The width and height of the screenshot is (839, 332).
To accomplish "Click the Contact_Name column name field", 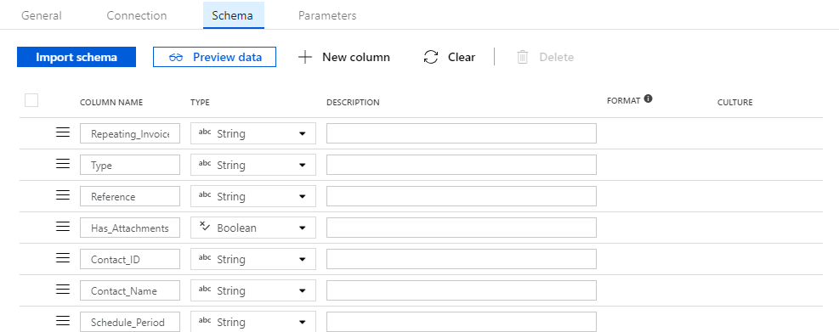I will click(130, 291).
